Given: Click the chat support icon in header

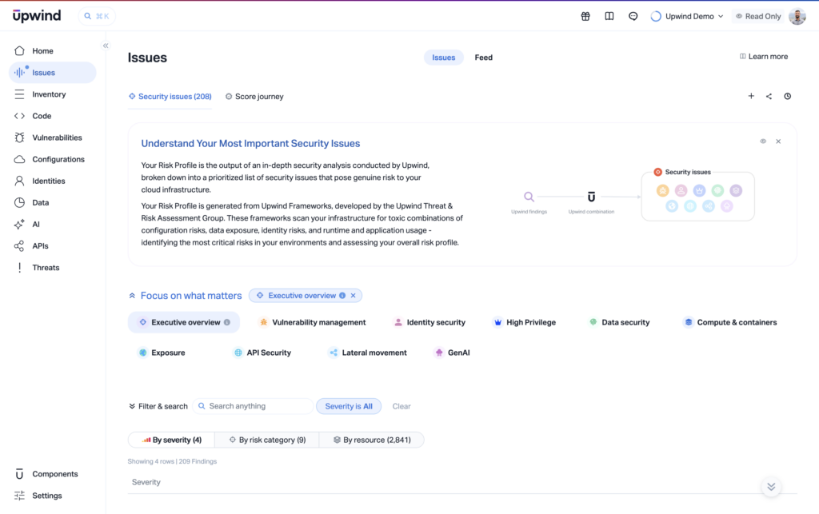Looking at the screenshot, I should tap(633, 16).
